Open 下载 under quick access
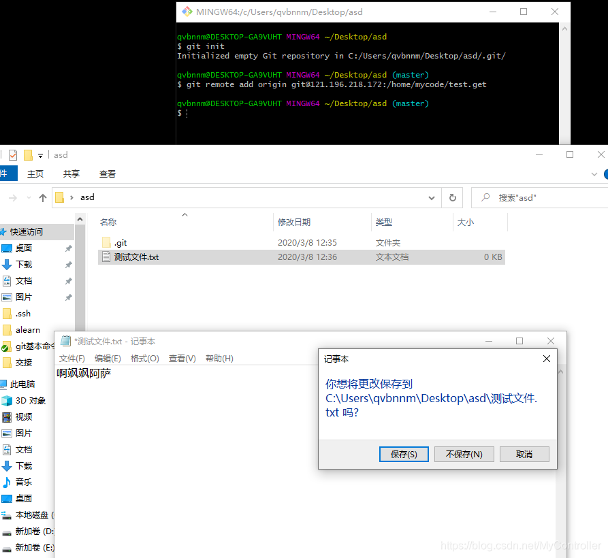The width and height of the screenshot is (608, 558). tap(24, 264)
